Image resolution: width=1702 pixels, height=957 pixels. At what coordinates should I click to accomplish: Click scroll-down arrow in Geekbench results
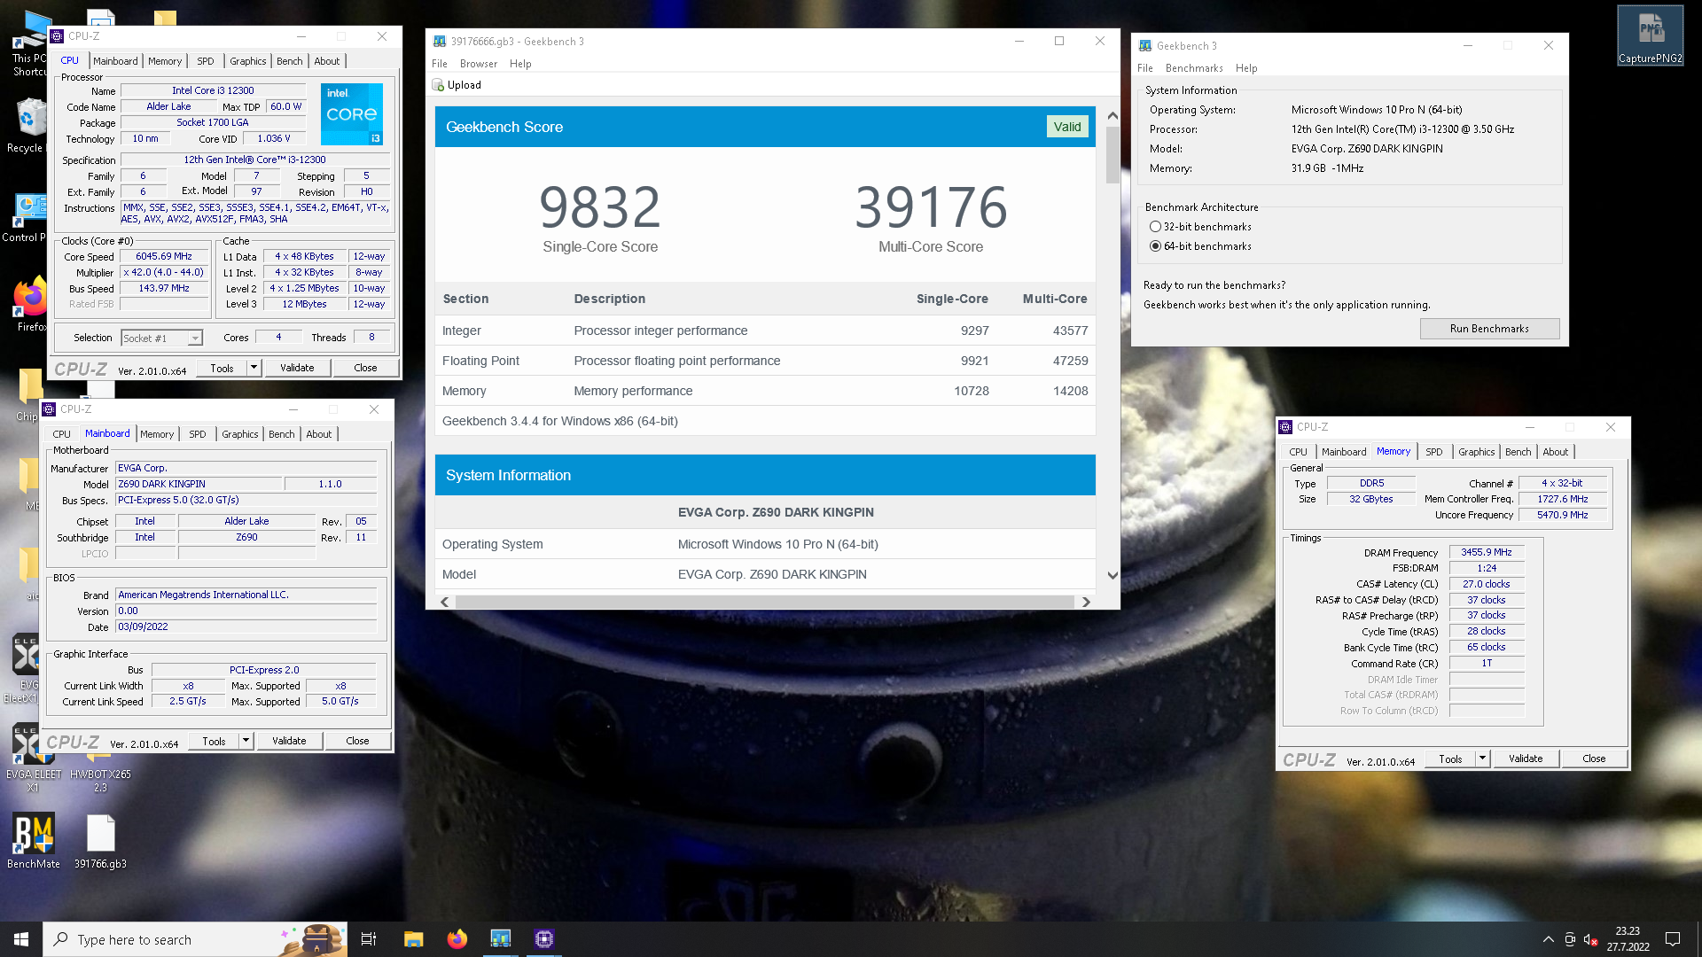pyautogui.click(x=1113, y=575)
